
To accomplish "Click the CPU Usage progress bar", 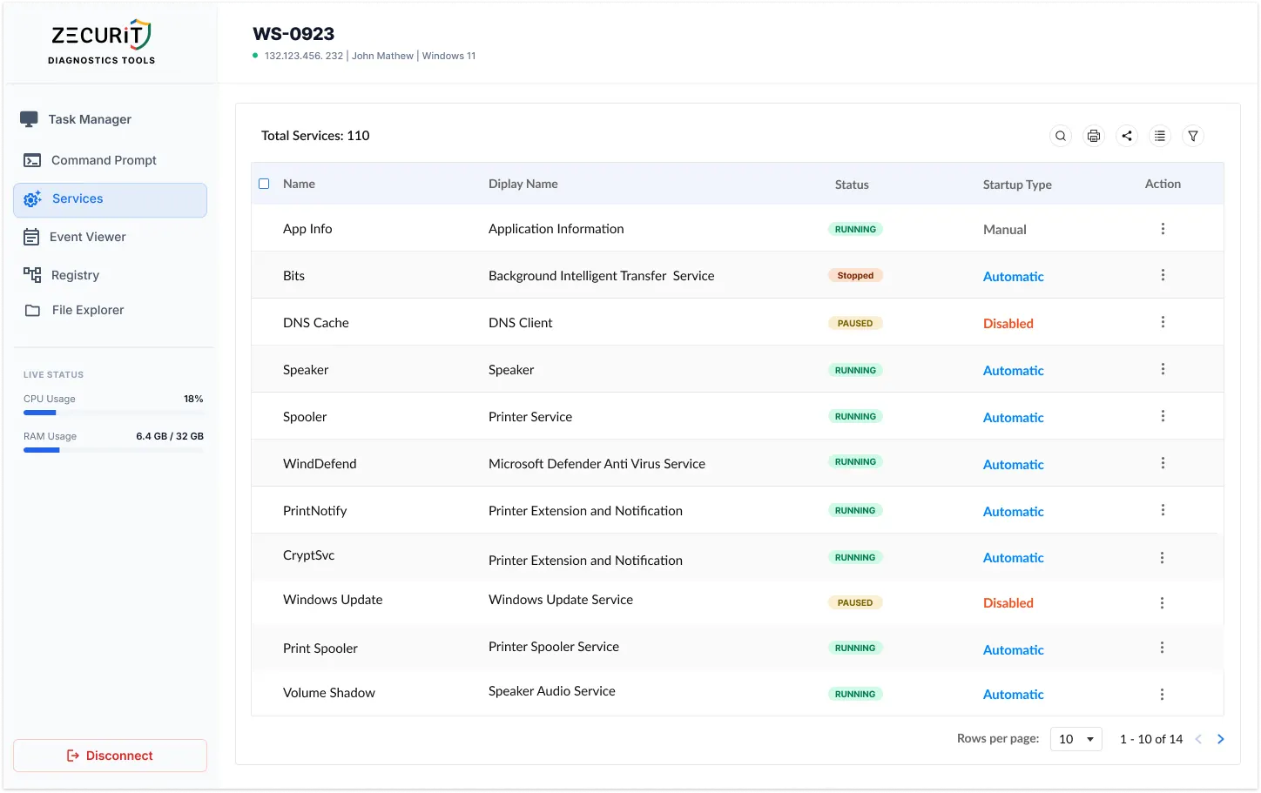I will click(x=113, y=413).
